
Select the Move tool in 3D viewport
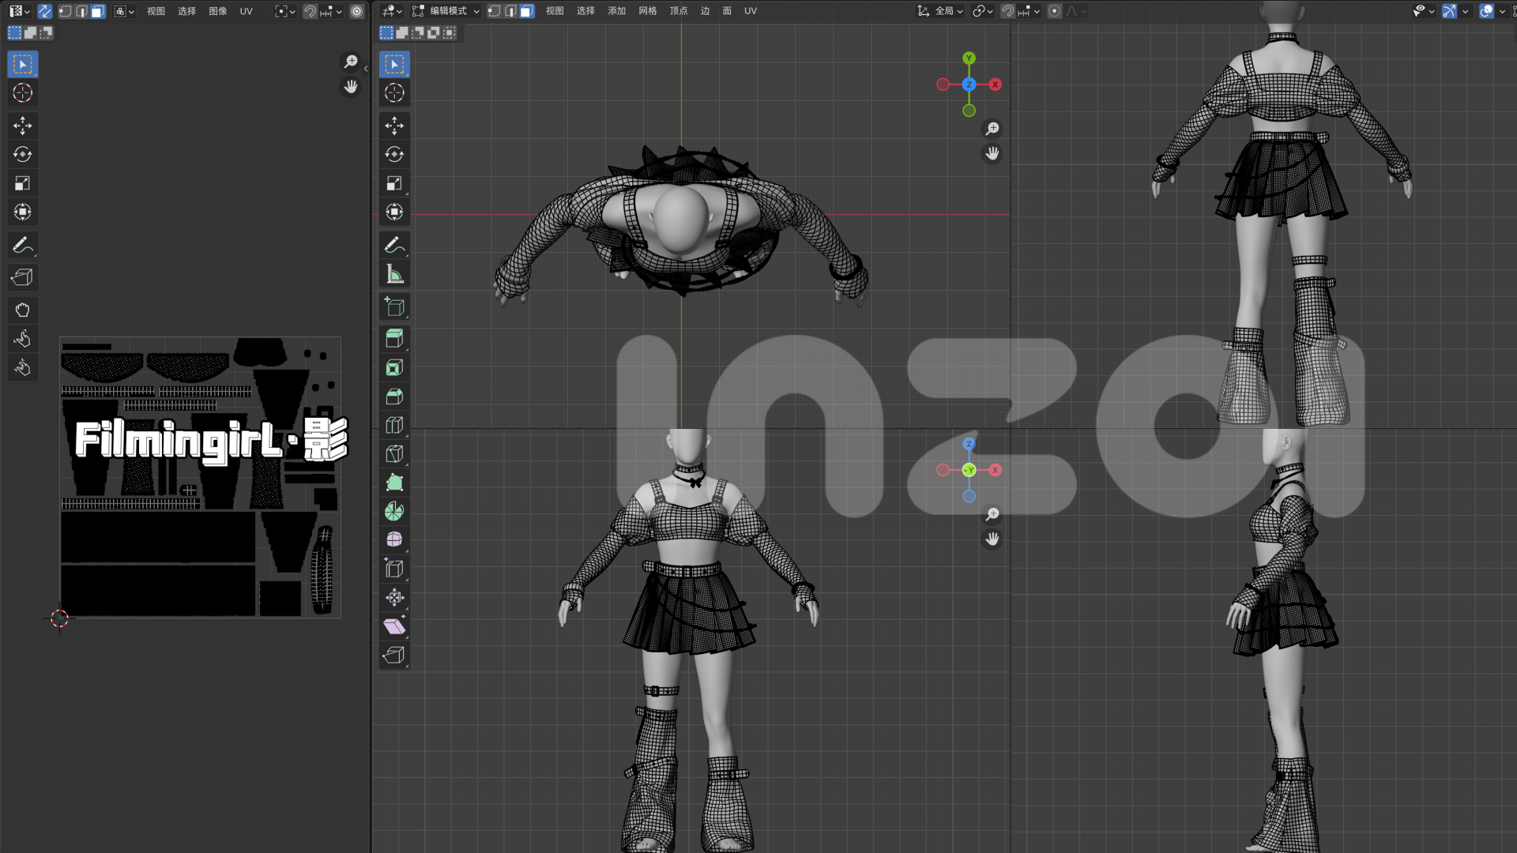(394, 125)
